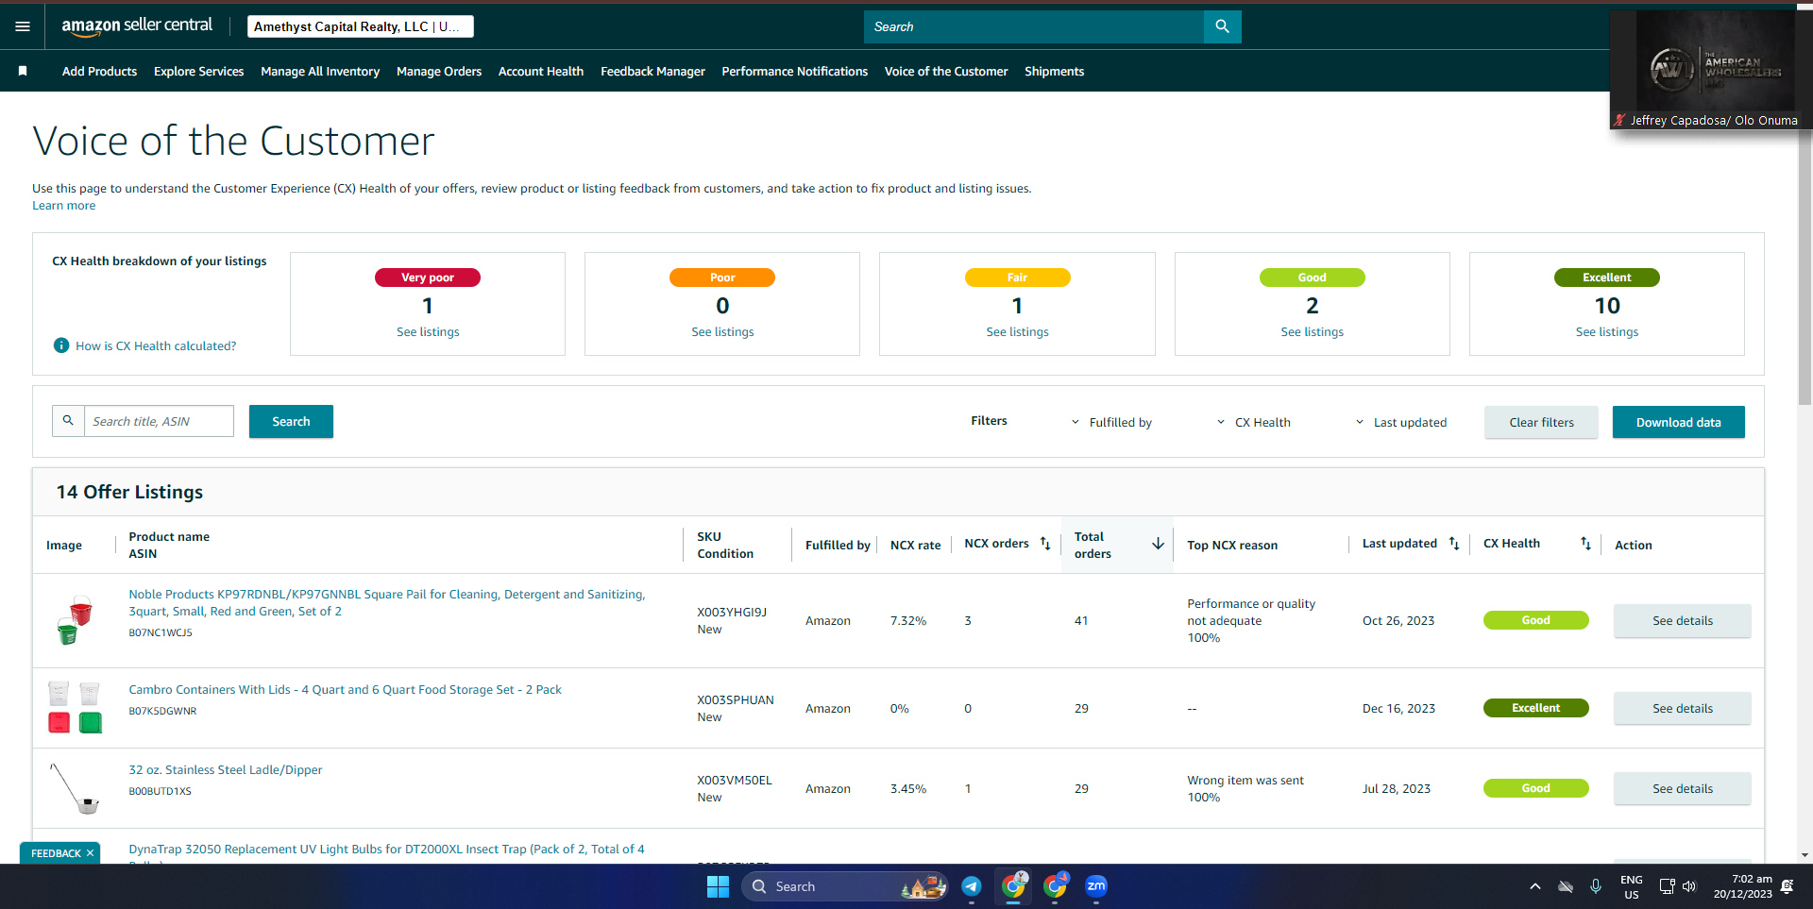Screen dimensions: 1813x909
Task: Click the top Seller Central search field
Action: point(1034,26)
